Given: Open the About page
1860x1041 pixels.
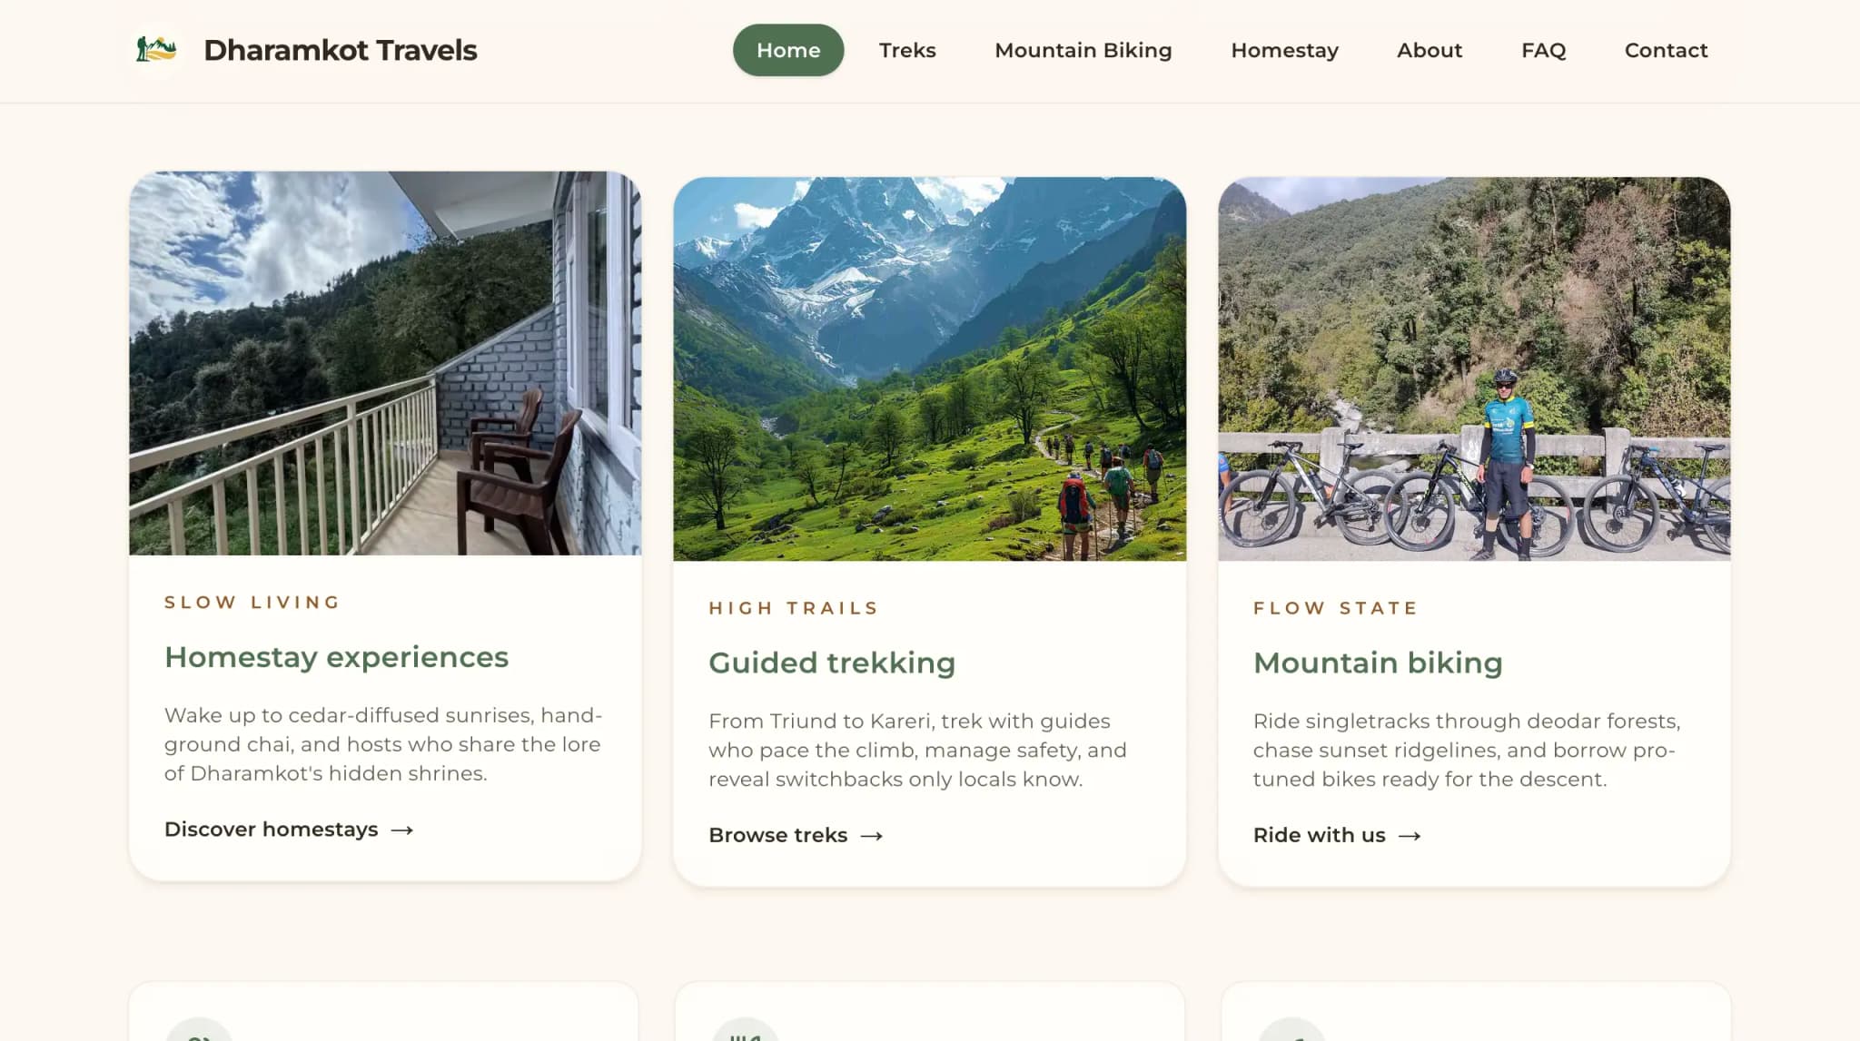Looking at the screenshot, I should coord(1429,50).
